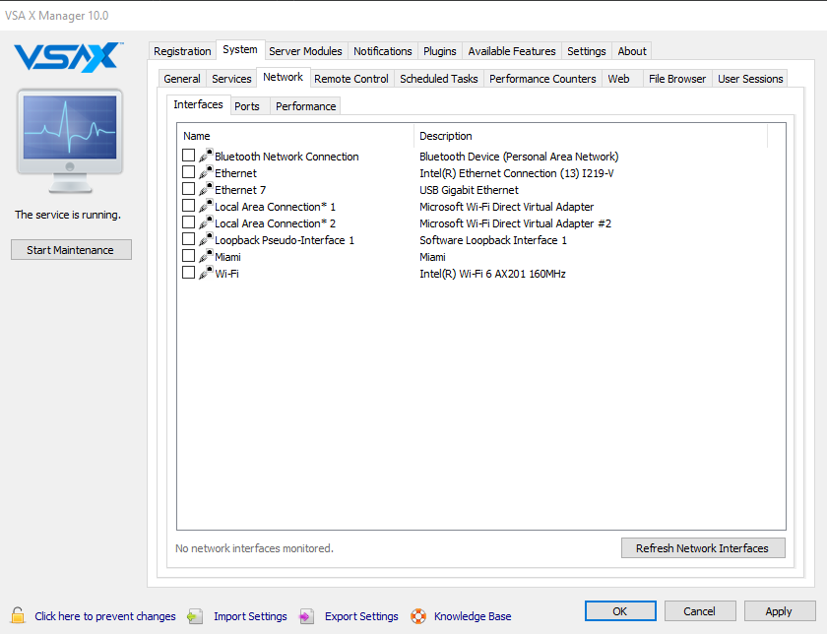The width and height of the screenshot is (827, 634).
Task: Enable monitoring for Bluetooth Network Connection
Action: [188, 156]
